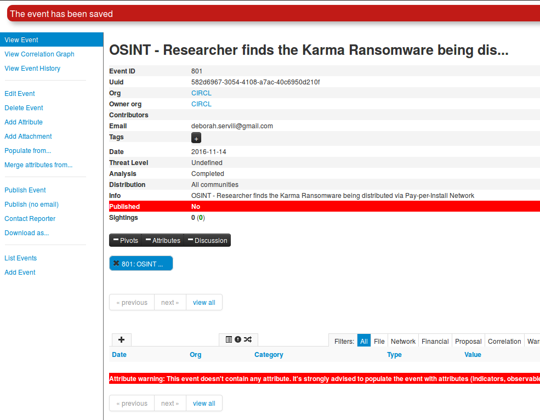The image size is (540, 420).
Task: Filter attributes by Financial
Action: click(x=435, y=341)
